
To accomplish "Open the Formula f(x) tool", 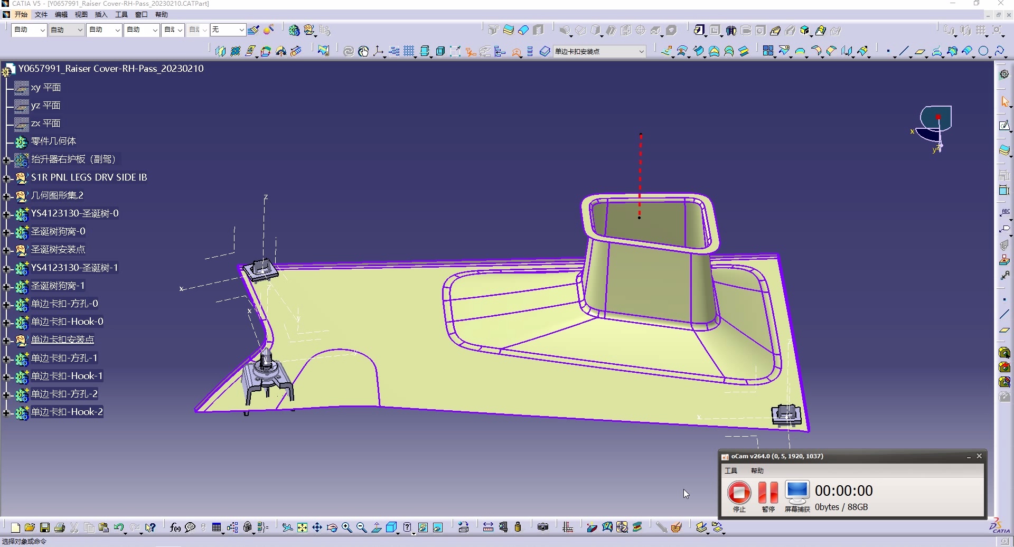I will (x=175, y=527).
